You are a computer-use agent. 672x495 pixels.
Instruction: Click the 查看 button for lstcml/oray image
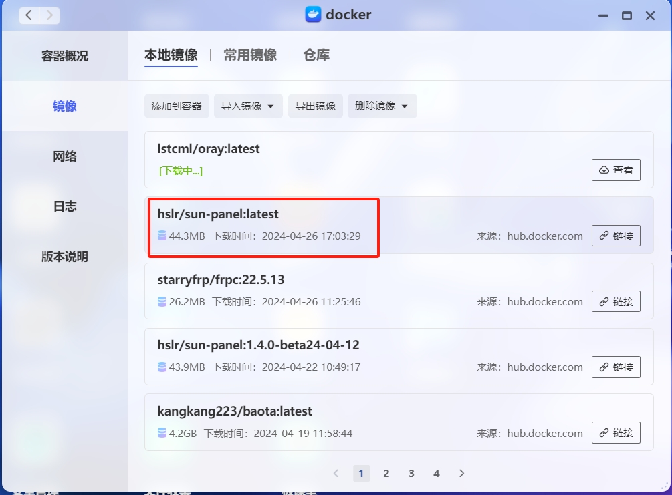coord(616,170)
